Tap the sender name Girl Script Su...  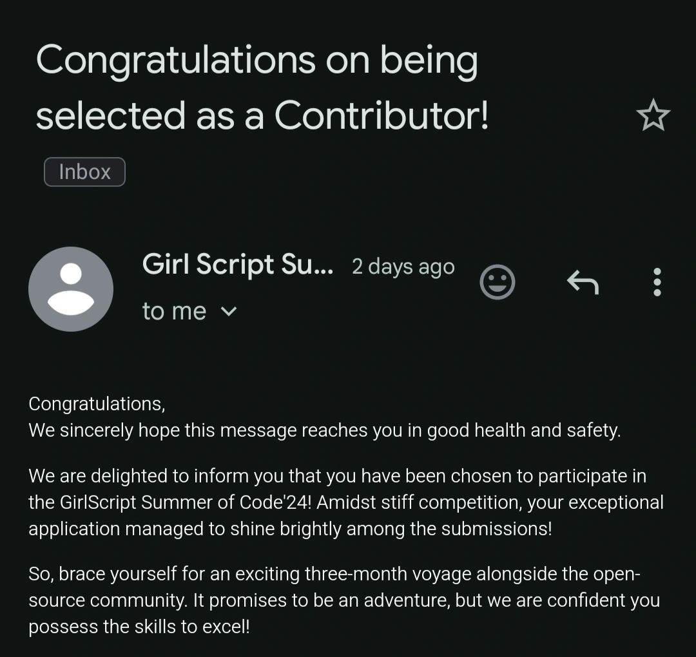point(237,265)
